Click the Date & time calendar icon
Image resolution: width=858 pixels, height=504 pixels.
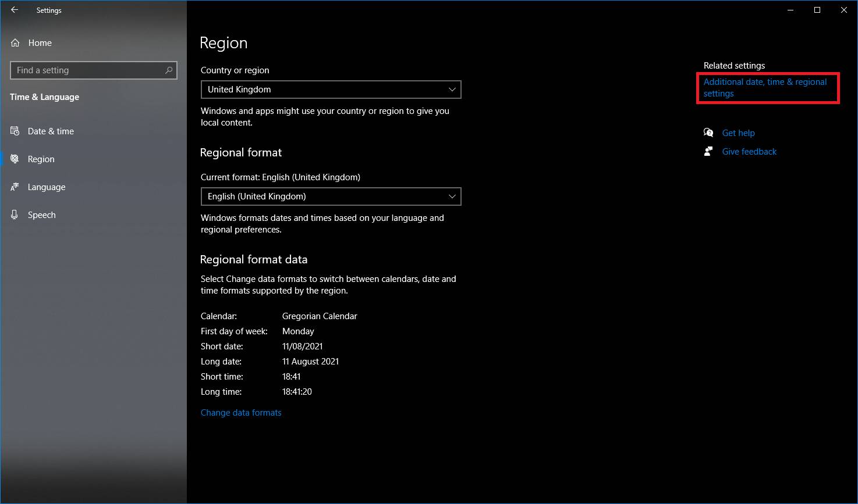point(15,131)
